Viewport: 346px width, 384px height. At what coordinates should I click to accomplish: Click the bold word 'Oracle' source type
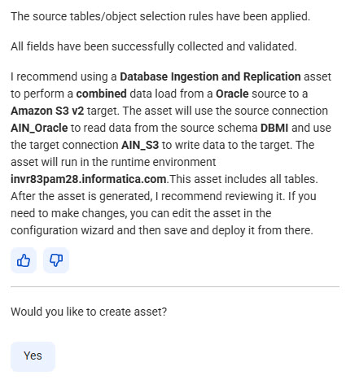coord(232,94)
